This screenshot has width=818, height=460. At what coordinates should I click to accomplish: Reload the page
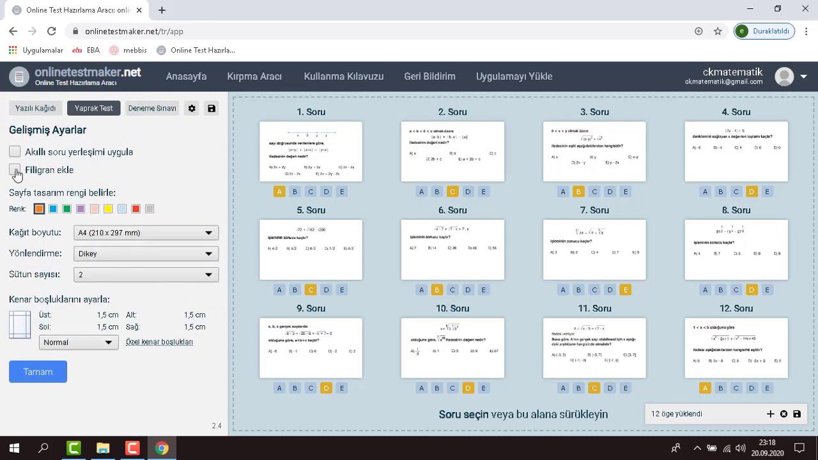51,31
